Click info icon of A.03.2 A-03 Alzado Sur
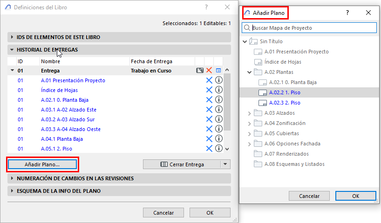The height and width of the screenshot is (223, 381). click(x=218, y=119)
